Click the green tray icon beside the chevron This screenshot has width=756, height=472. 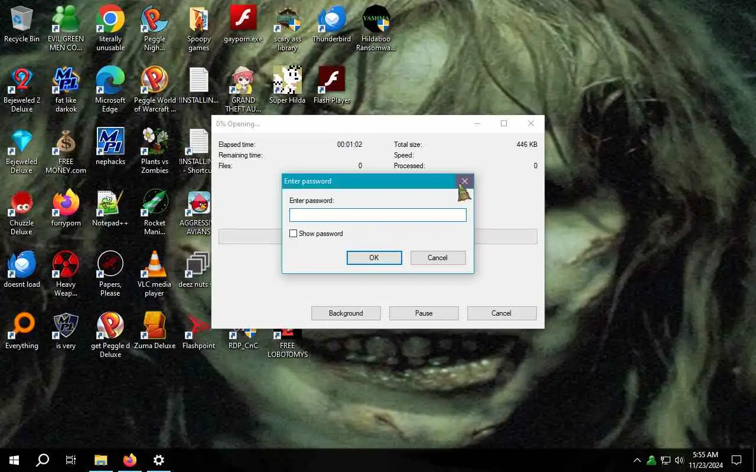651,460
